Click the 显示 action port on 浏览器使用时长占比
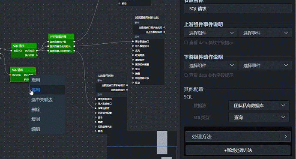The height and width of the screenshot is (159, 296). [x=133, y=69]
